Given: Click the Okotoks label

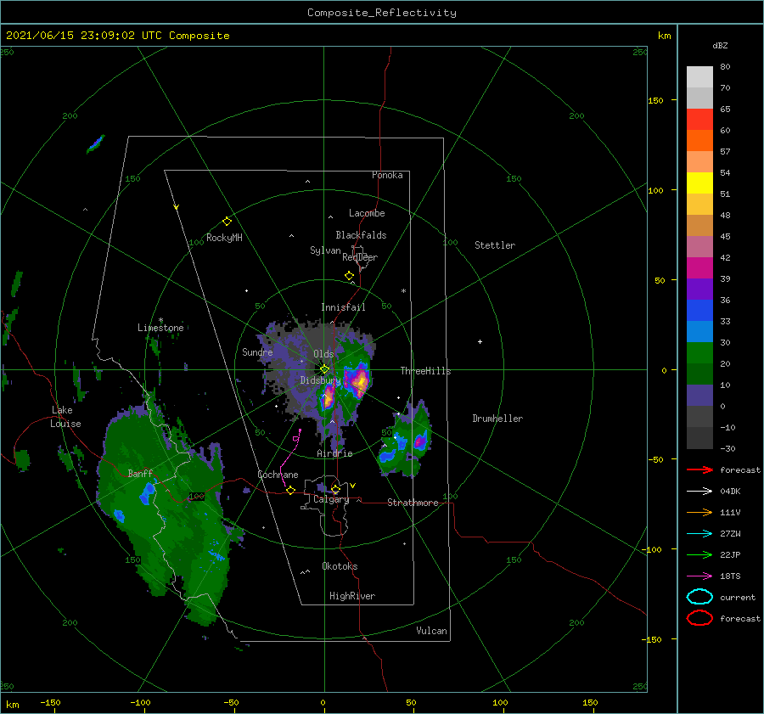Looking at the screenshot, I should 340,566.
